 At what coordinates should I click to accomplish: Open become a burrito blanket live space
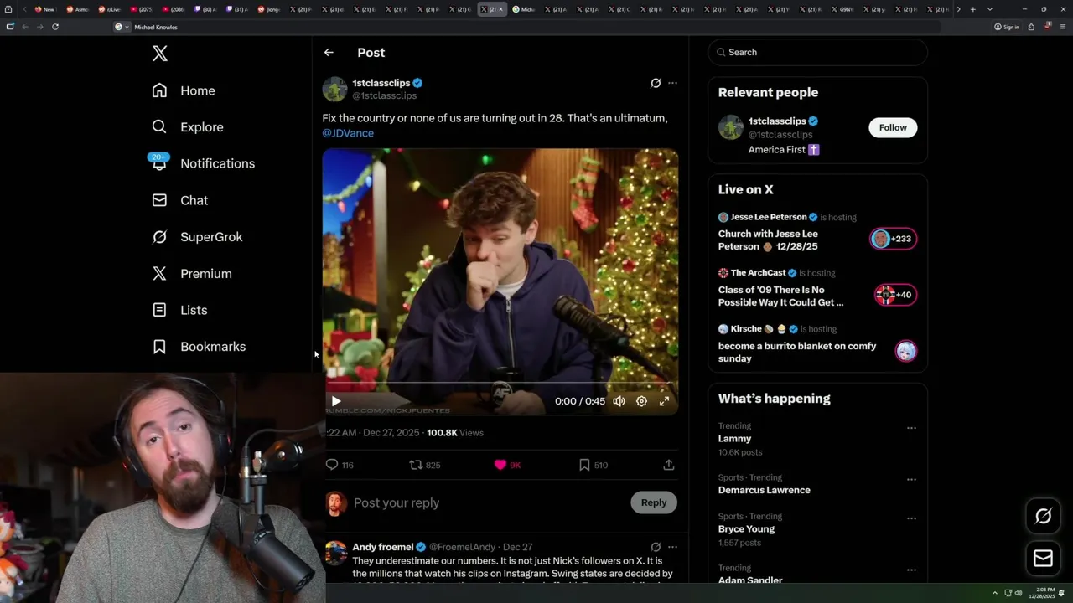797,352
